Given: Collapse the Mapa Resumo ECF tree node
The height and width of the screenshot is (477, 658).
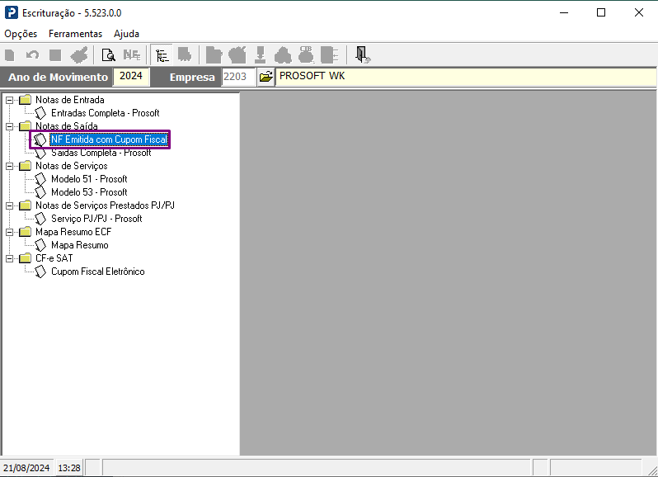Looking at the screenshot, I should (x=9, y=232).
